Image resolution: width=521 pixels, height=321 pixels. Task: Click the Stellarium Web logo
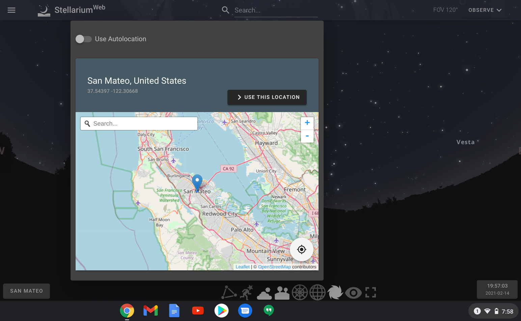[x=71, y=10]
